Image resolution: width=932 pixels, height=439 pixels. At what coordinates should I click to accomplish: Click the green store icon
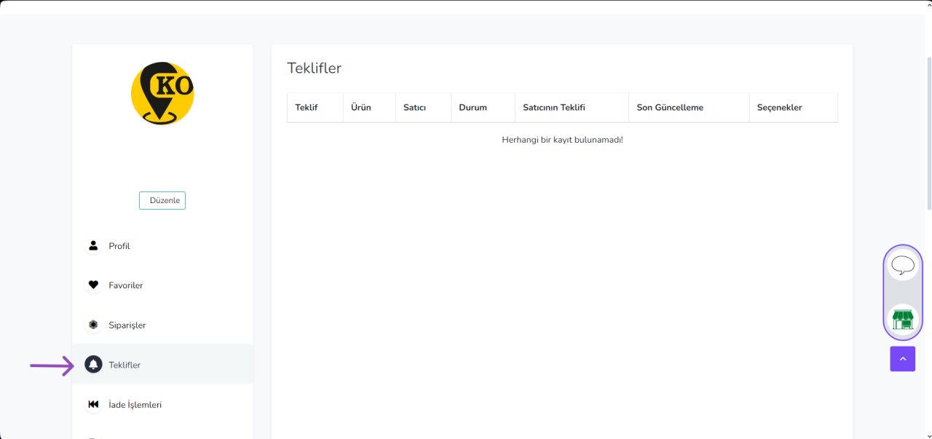coord(903,320)
